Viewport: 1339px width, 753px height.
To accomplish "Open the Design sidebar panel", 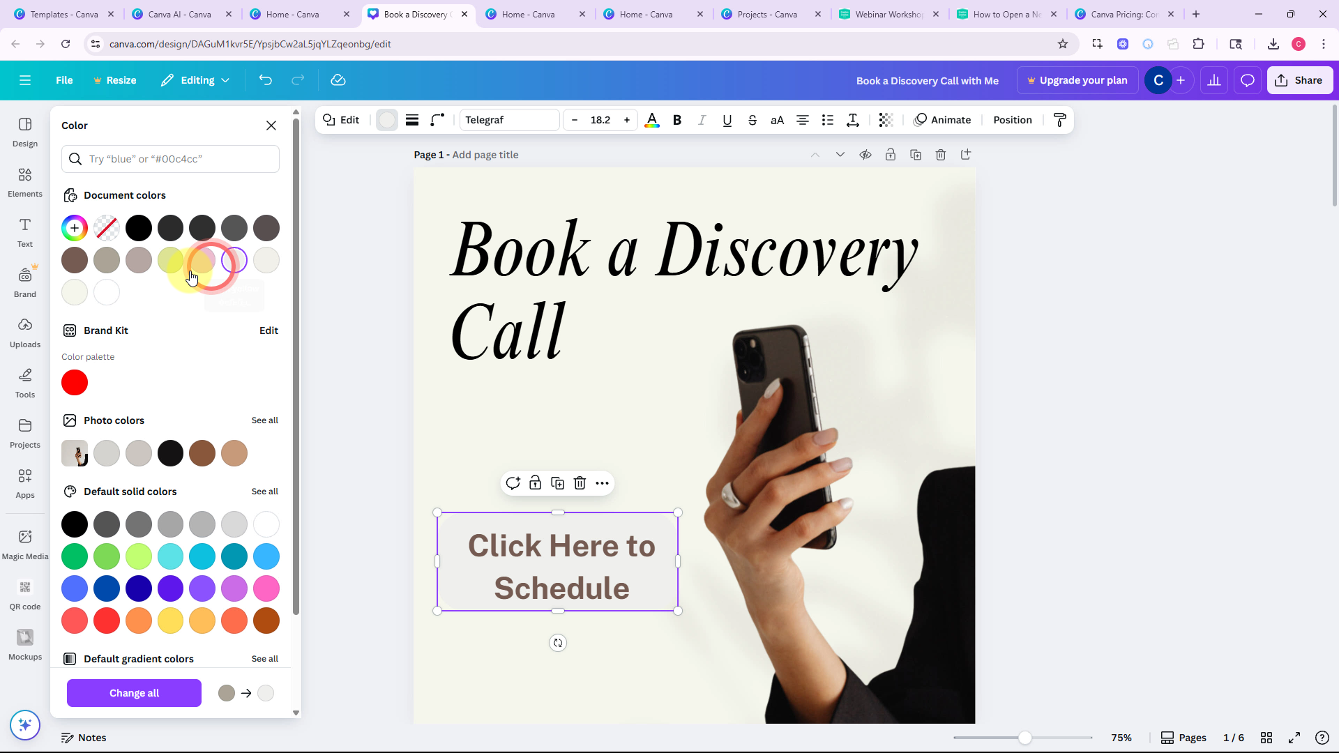I will click(25, 132).
